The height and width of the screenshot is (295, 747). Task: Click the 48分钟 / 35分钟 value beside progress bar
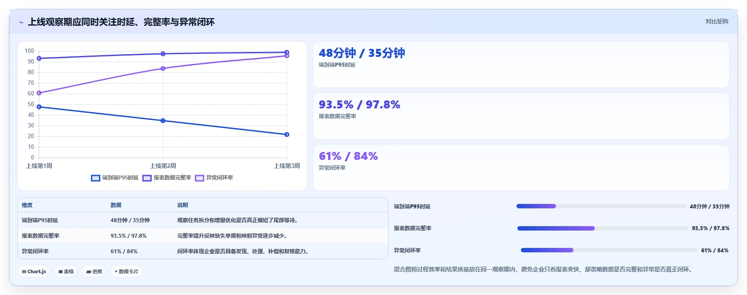(x=710, y=207)
